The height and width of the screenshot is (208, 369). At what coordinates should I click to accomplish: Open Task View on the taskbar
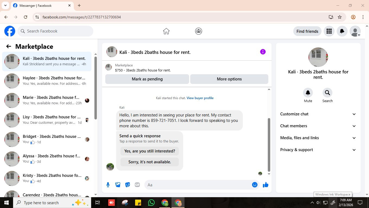tap(98, 203)
